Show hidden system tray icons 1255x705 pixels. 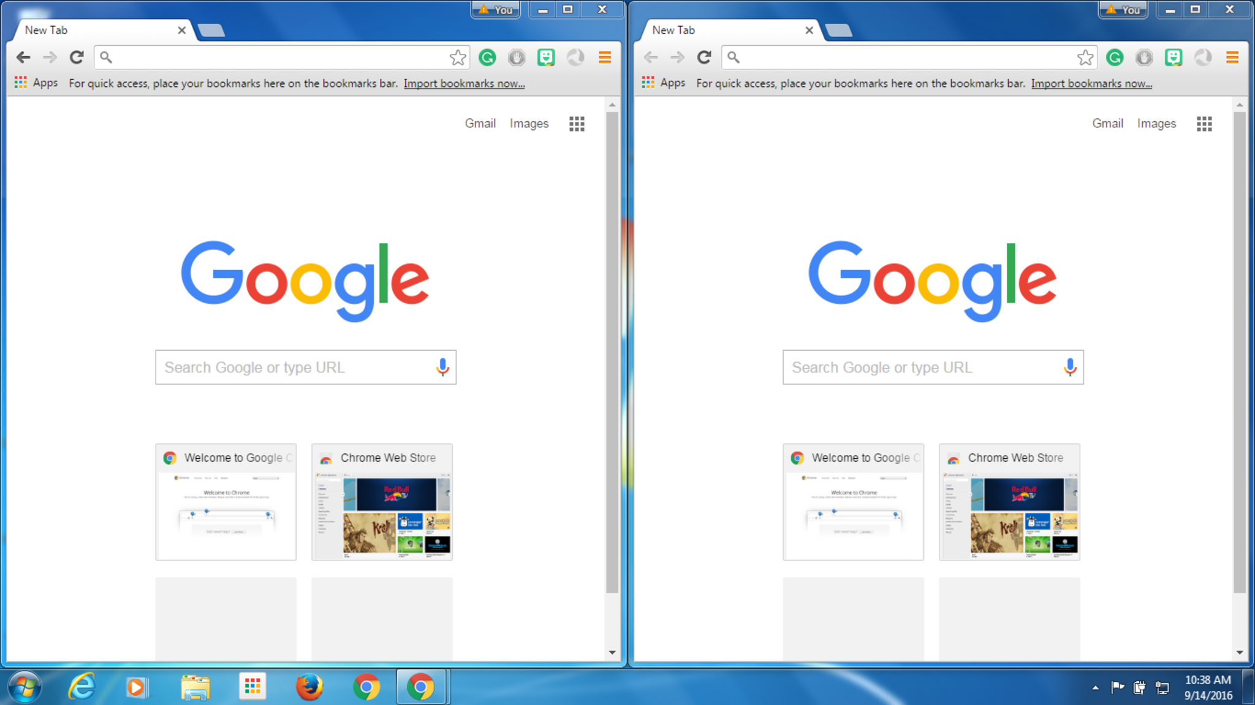pos(1095,688)
